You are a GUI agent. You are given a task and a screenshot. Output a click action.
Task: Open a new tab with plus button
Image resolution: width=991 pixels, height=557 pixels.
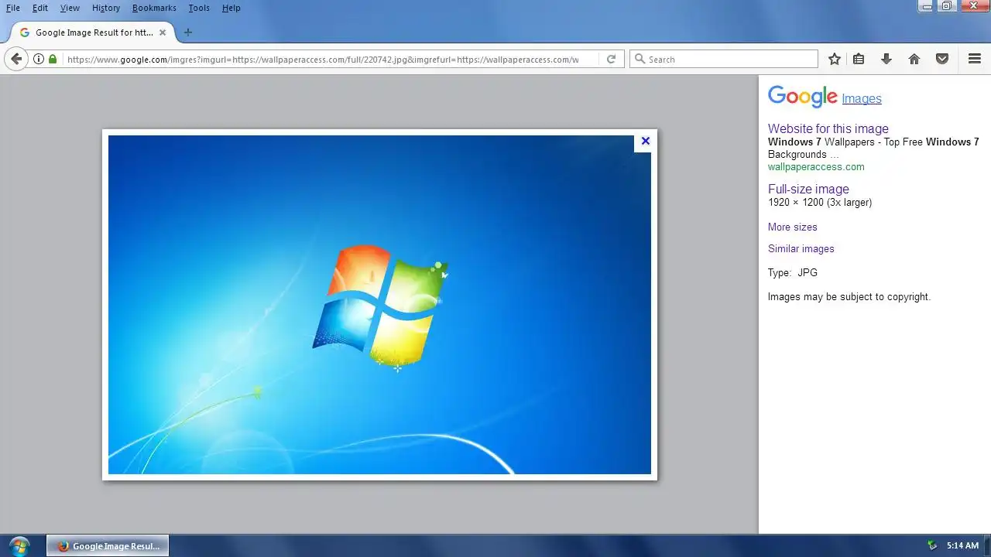pos(187,32)
